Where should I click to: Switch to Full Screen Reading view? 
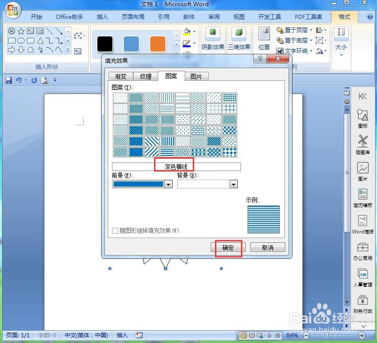[x=252, y=335]
